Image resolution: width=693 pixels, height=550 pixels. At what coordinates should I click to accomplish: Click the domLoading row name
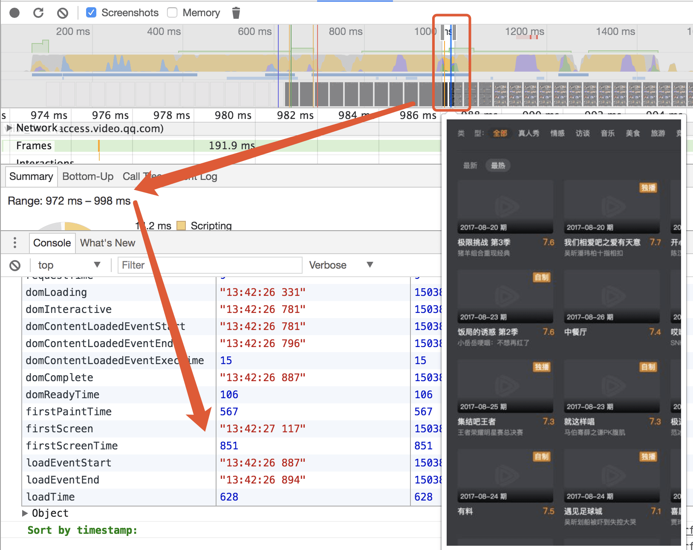point(56,292)
